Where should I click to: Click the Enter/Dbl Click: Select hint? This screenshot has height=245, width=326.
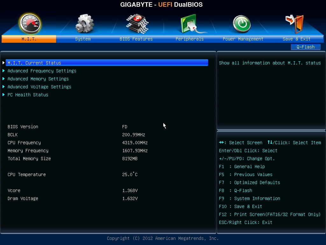(x=248, y=151)
